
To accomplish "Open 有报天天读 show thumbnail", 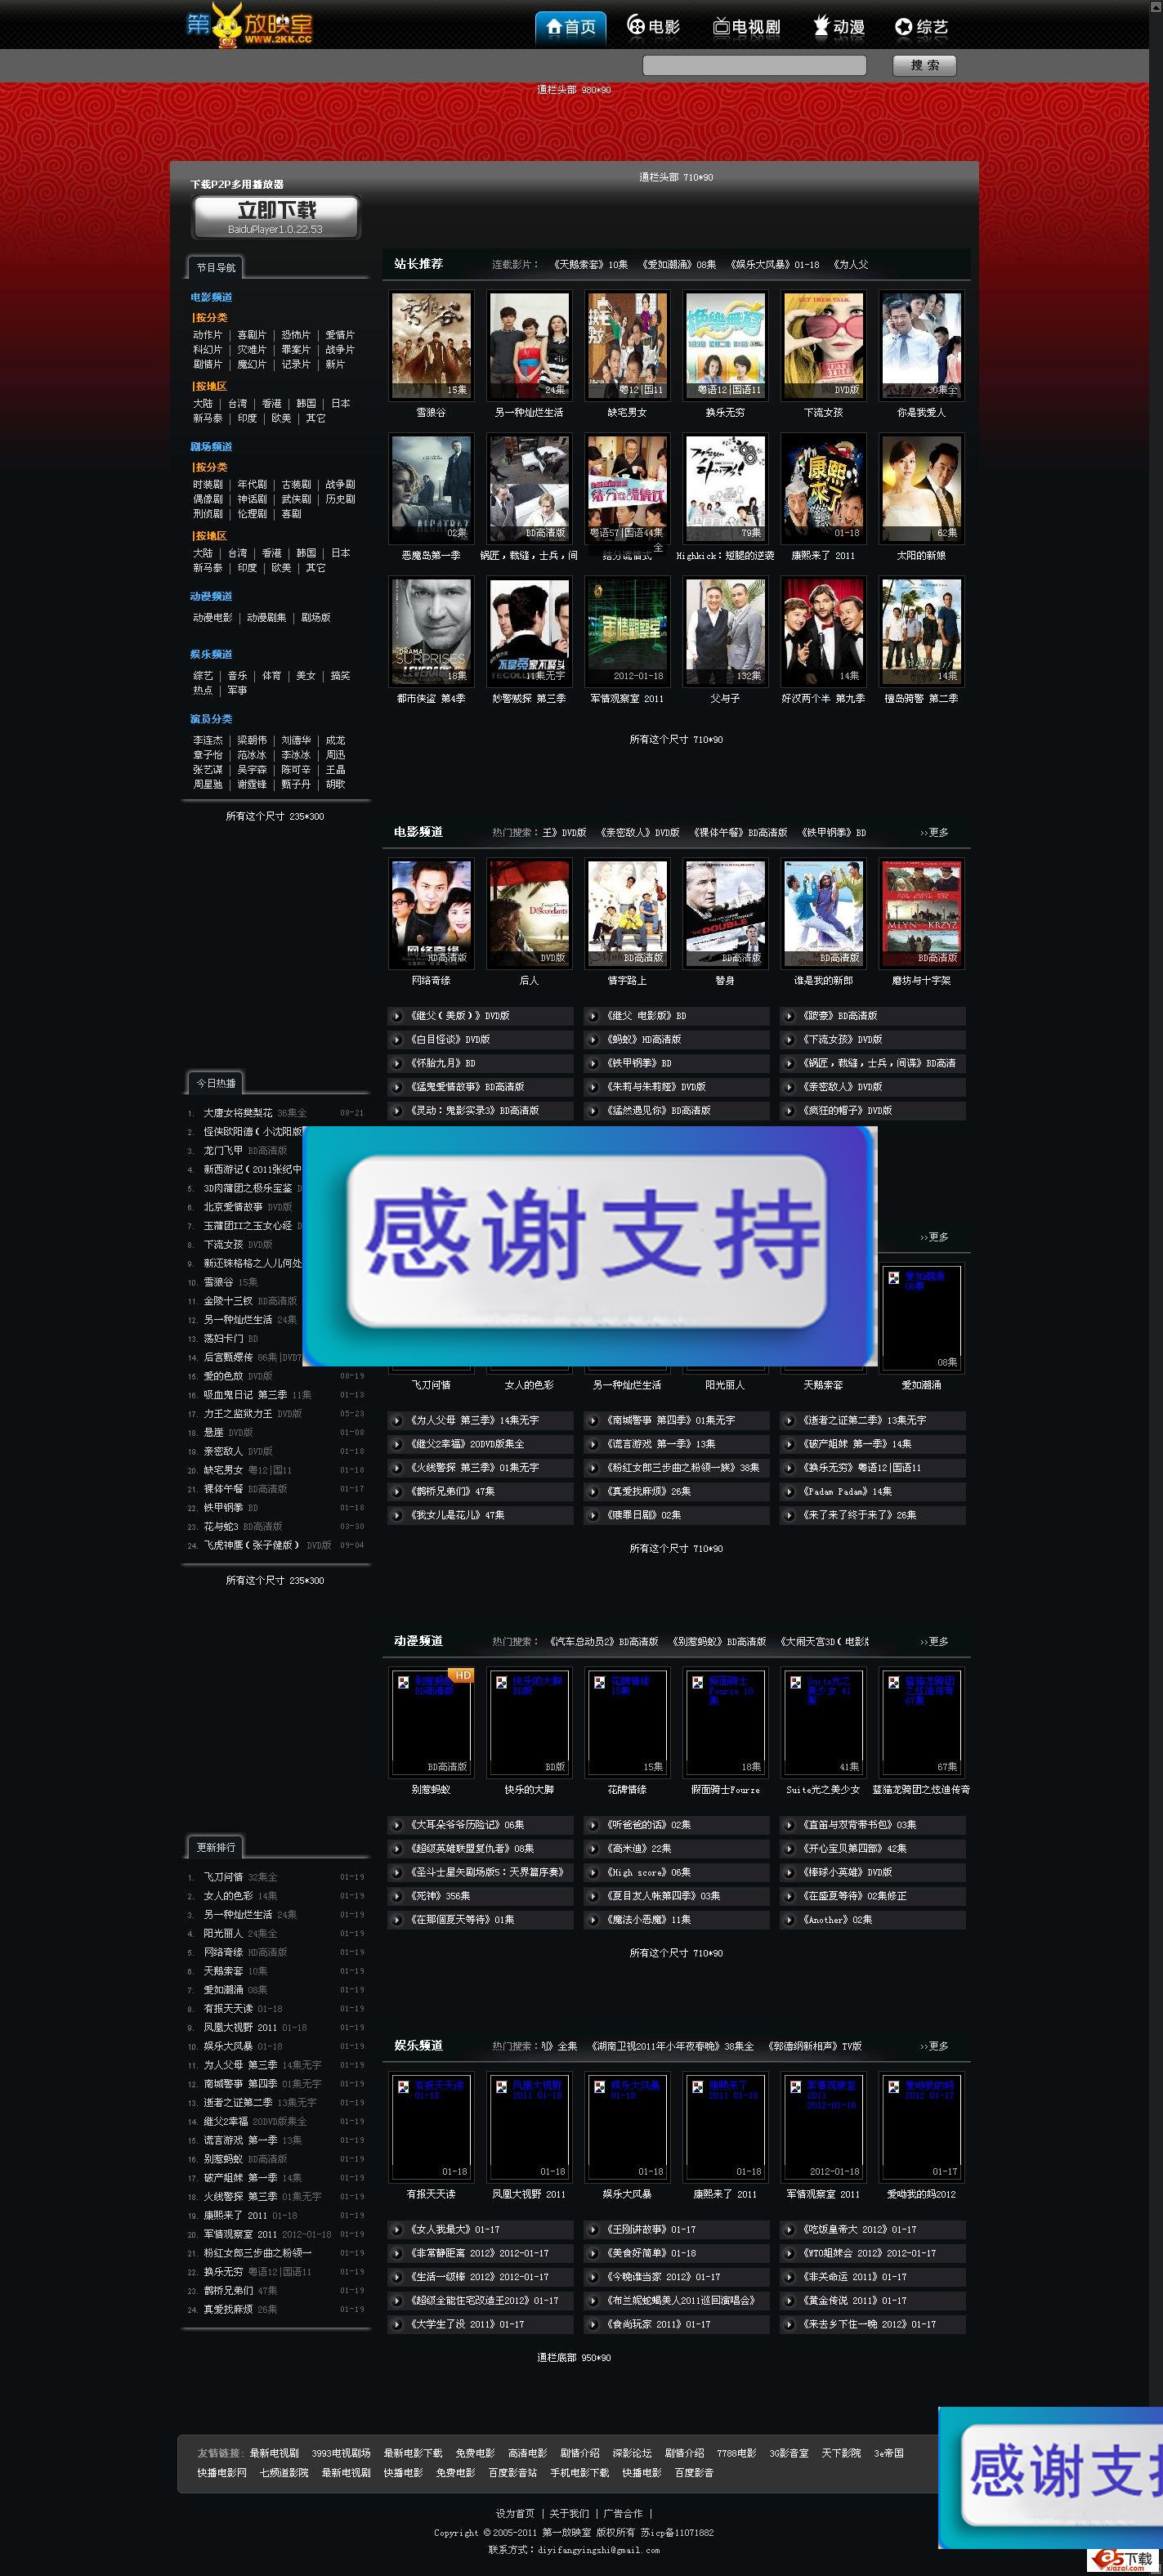I will pos(431,2127).
